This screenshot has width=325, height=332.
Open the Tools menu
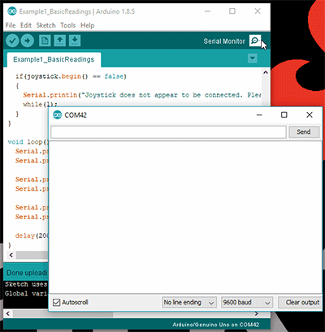tap(67, 25)
